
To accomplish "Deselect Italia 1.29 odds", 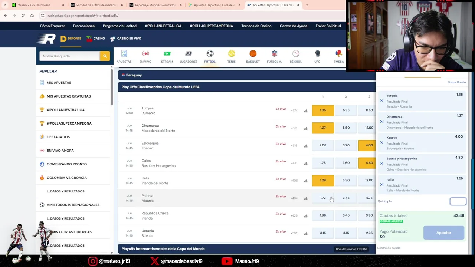I will click(x=323, y=180).
